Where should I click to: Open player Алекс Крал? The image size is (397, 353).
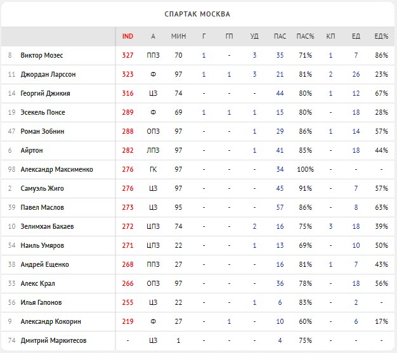[x=37, y=283]
